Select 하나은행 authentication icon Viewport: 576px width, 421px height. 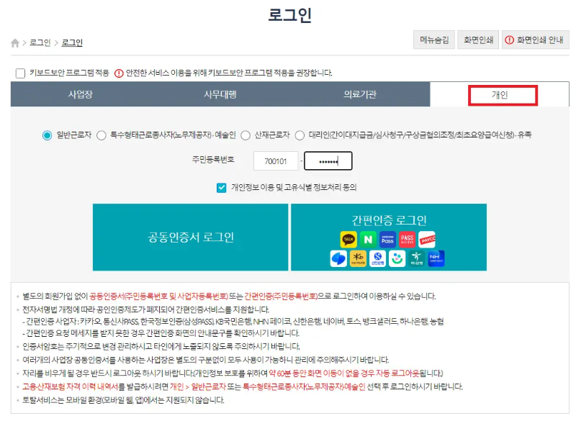tap(417, 256)
